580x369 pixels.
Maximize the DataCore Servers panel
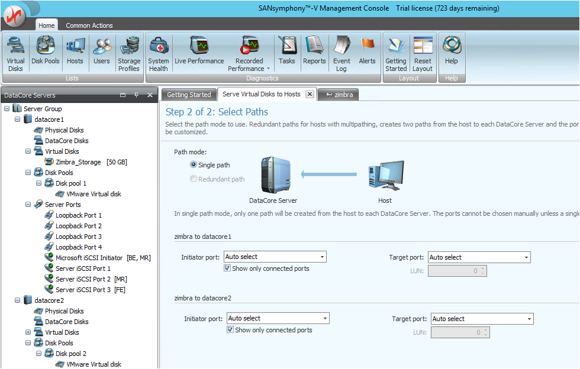pos(123,95)
